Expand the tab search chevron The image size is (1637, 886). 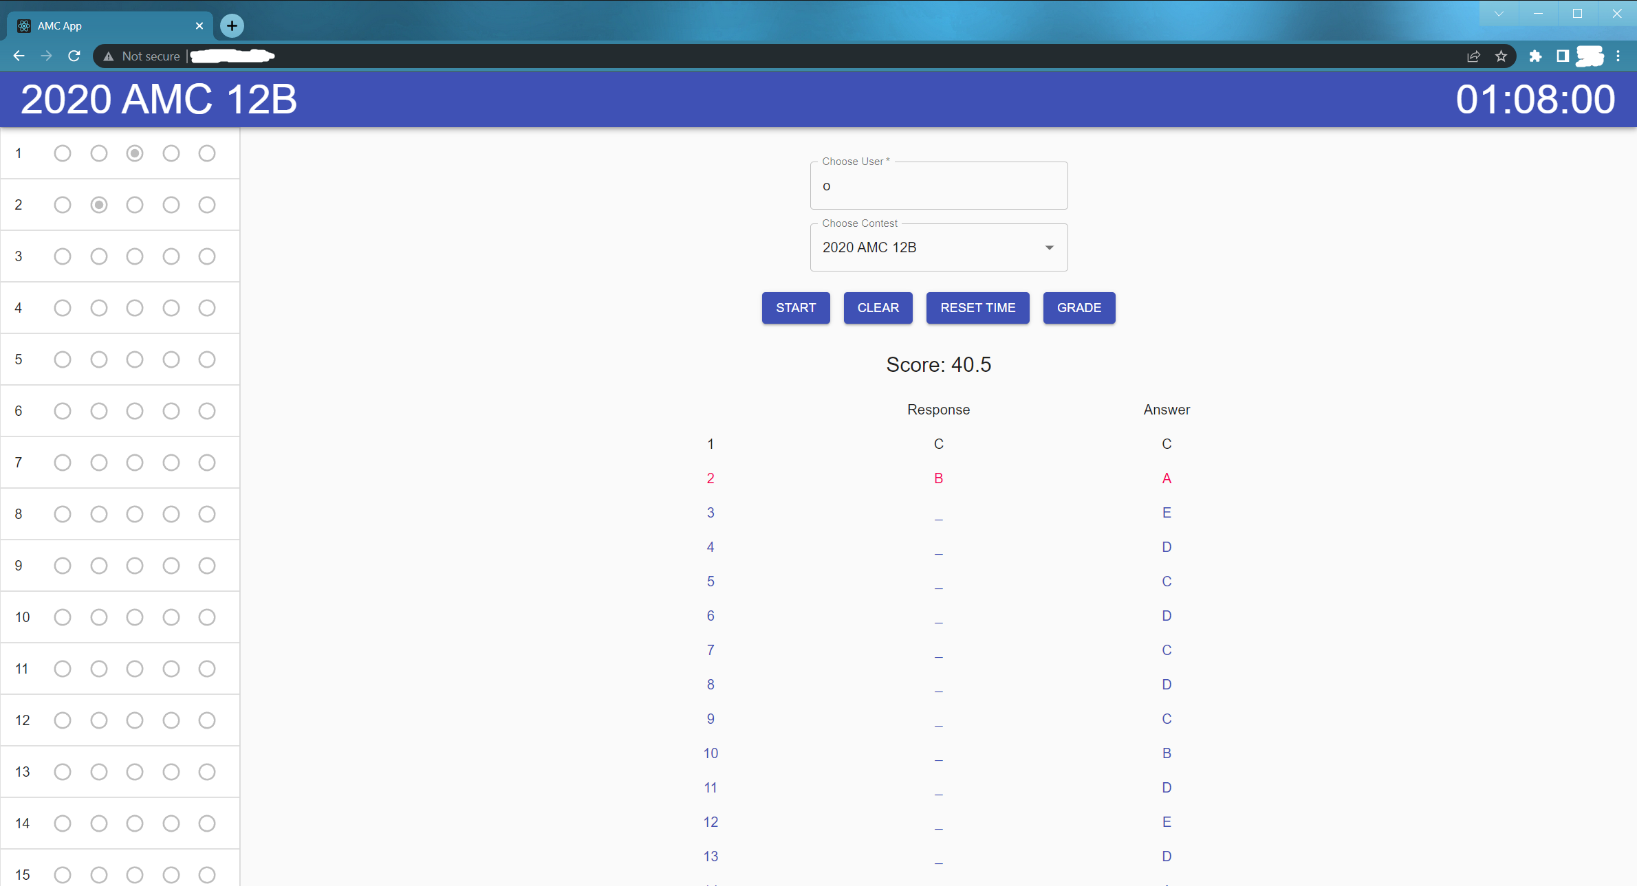point(1499,14)
